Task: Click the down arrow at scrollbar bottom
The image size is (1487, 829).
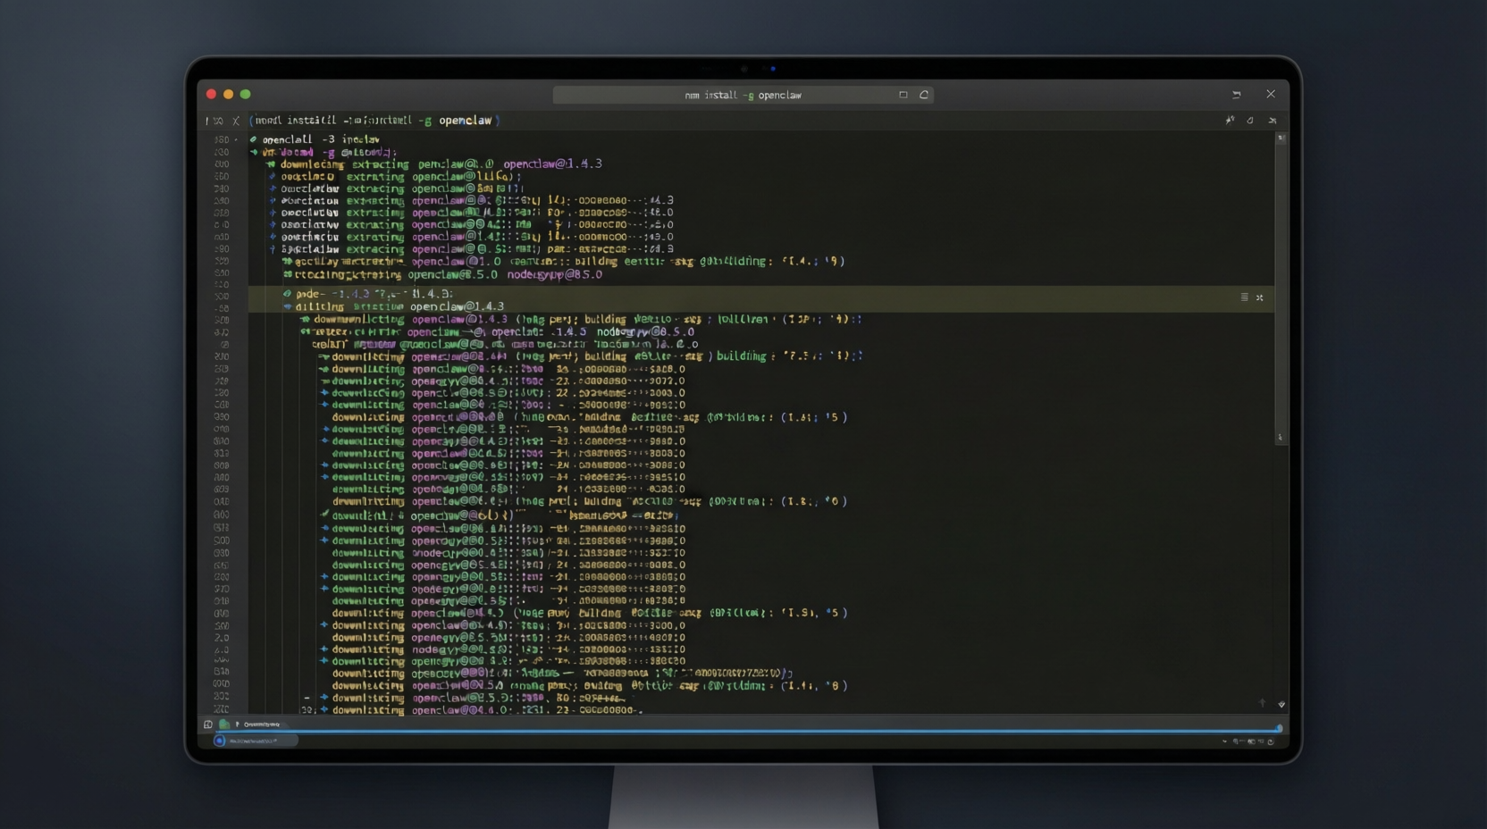Action: point(1281,704)
